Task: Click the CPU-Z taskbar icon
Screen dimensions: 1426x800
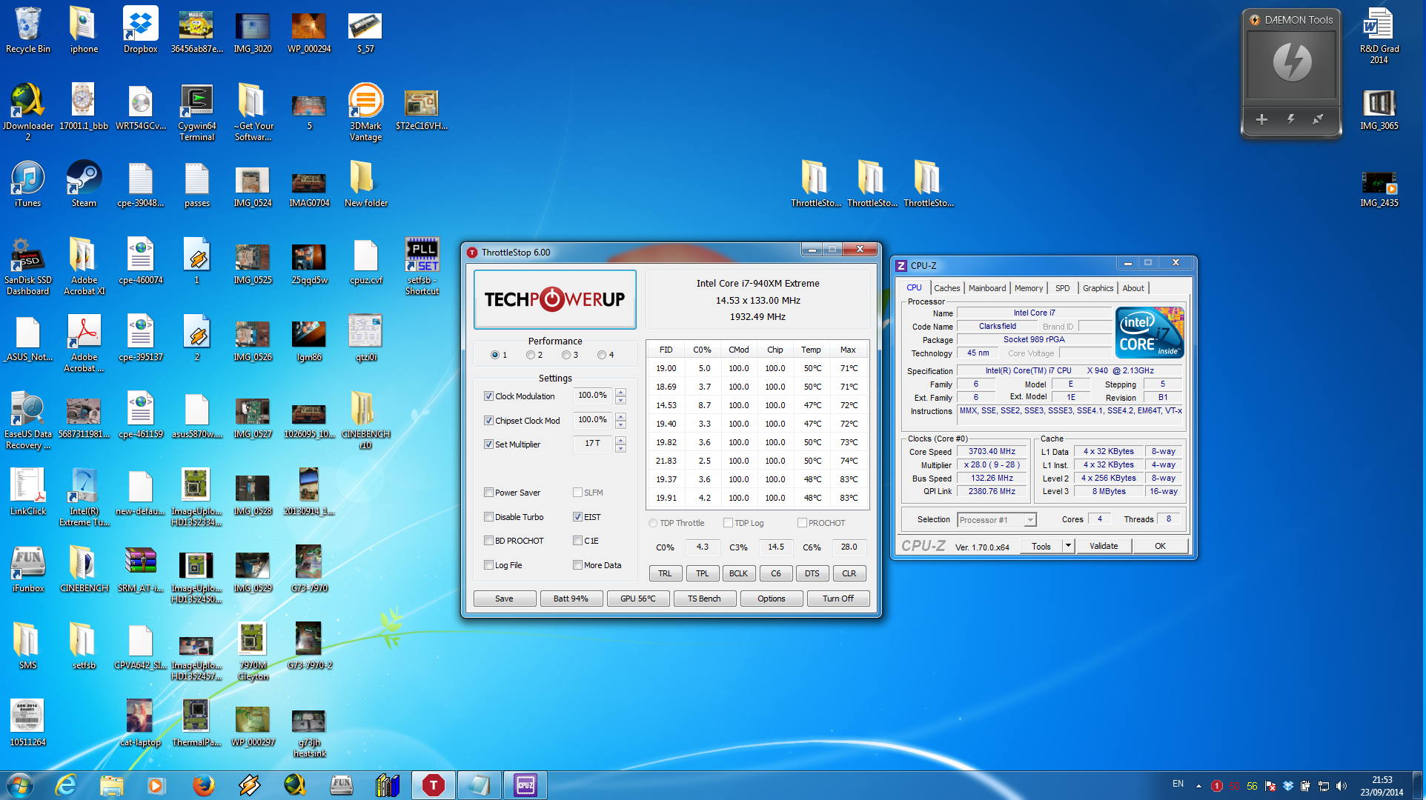Action: pyautogui.click(x=525, y=785)
